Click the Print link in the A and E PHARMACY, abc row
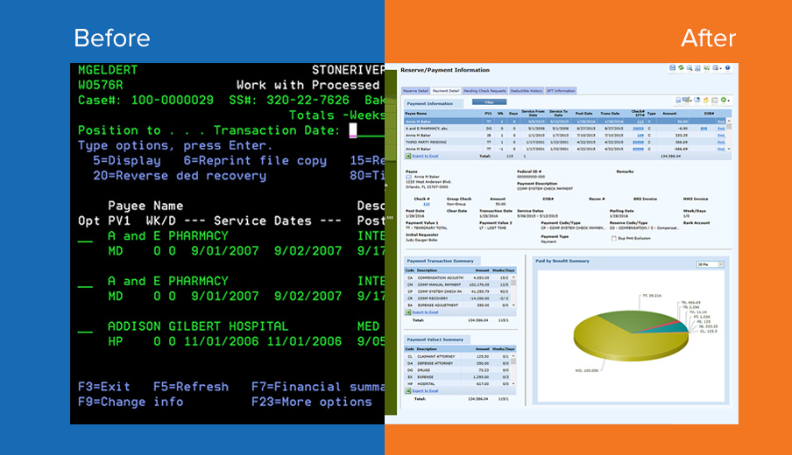Image resolution: width=792 pixels, height=455 pixels. click(721, 129)
